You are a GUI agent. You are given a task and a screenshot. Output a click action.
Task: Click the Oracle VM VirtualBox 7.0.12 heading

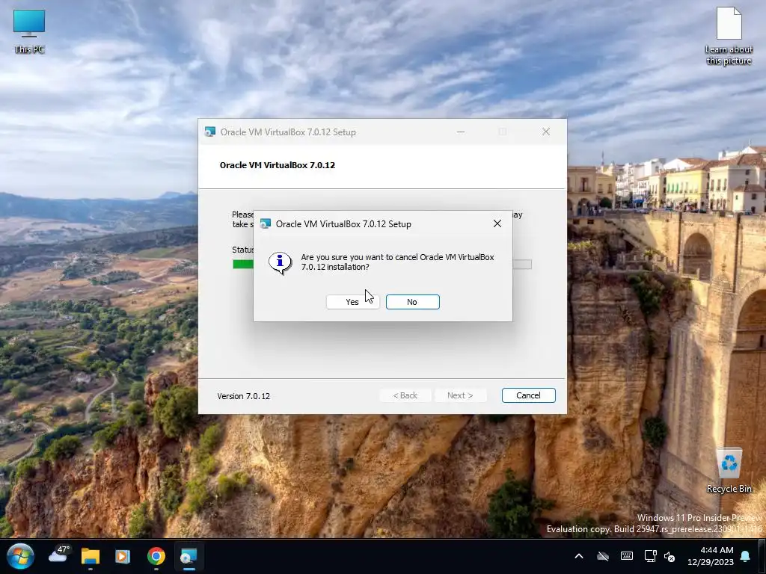(278, 165)
